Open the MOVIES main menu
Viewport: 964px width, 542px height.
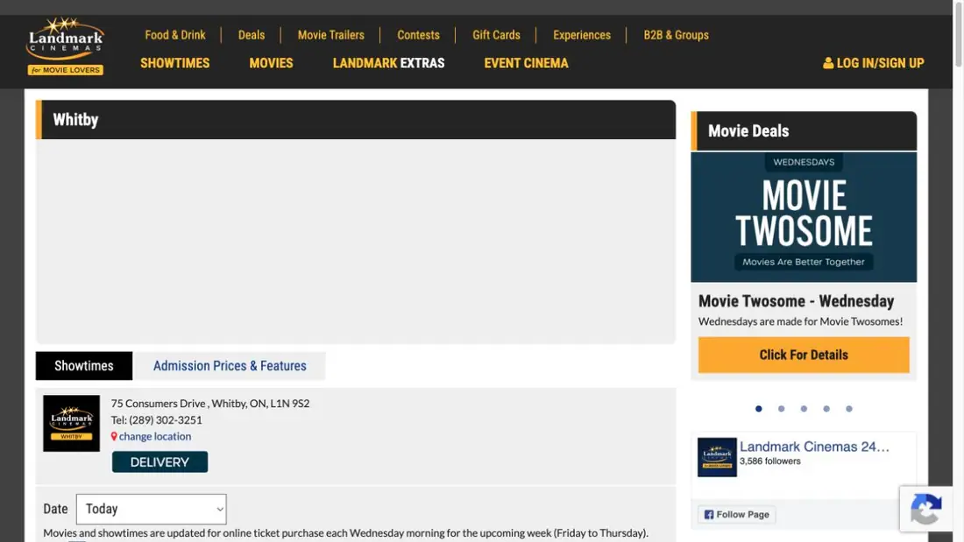[x=271, y=63]
